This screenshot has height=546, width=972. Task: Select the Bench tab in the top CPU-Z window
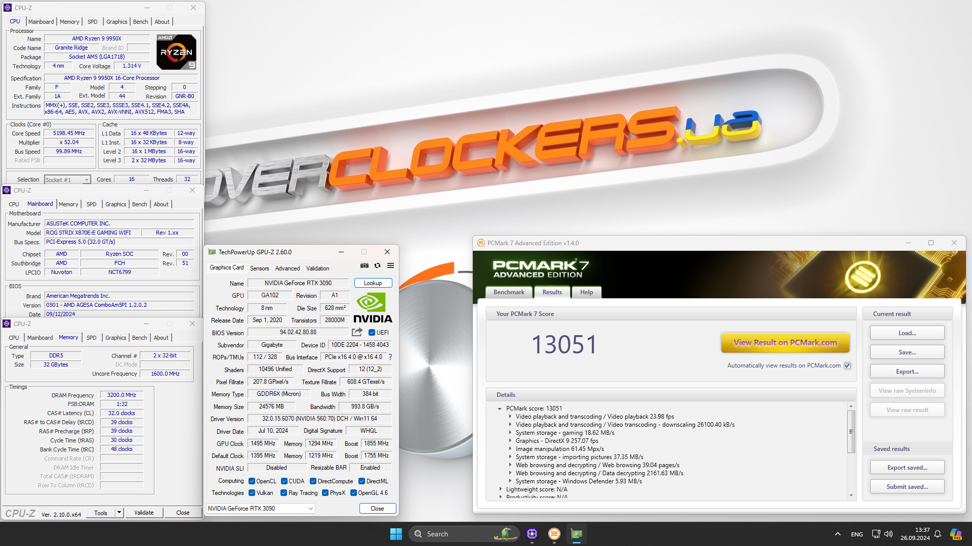point(141,22)
